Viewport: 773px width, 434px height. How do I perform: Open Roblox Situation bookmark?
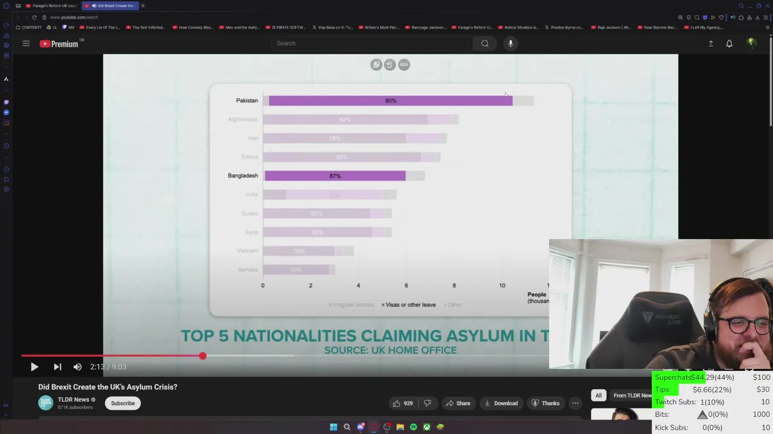point(518,27)
